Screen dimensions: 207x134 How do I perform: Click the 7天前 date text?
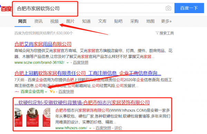19,80
